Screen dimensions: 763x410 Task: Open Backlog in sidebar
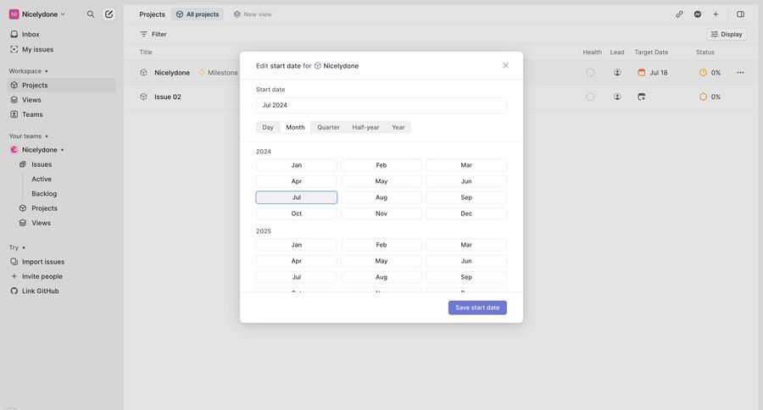[x=44, y=194]
